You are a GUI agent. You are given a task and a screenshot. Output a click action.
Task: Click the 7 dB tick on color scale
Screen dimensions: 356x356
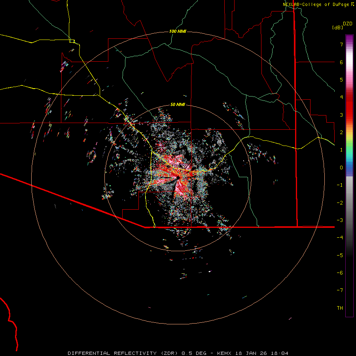pos(341,44)
